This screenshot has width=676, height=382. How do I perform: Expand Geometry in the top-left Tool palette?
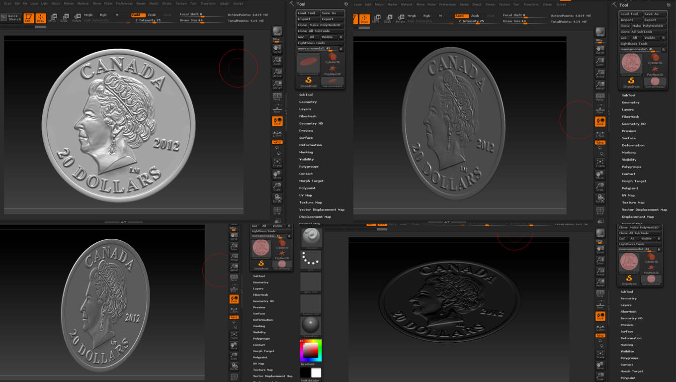pos(308,102)
